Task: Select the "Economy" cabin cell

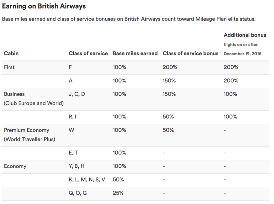Action: (15, 166)
